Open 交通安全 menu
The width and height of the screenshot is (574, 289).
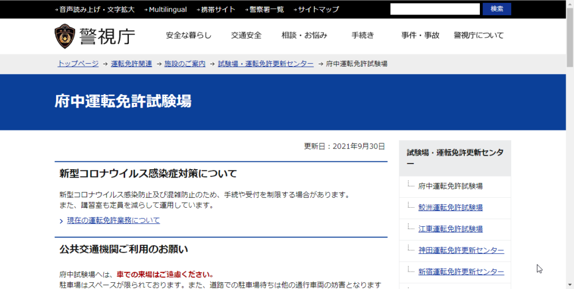click(x=247, y=35)
